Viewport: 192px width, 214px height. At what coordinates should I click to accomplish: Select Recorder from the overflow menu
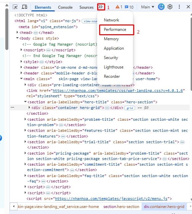(x=112, y=76)
